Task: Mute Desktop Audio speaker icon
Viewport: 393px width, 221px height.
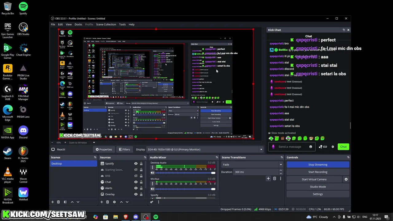Action: [153, 173]
